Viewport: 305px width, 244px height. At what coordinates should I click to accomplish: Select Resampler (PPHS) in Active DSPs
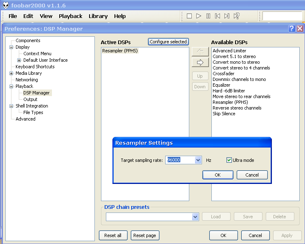[120, 51]
